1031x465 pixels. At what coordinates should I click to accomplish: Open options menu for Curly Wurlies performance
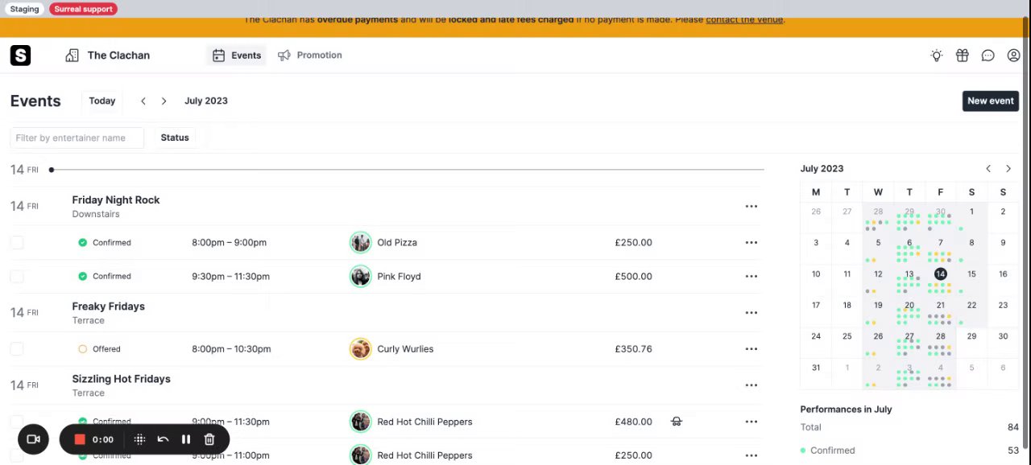click(x=752, y=348)
